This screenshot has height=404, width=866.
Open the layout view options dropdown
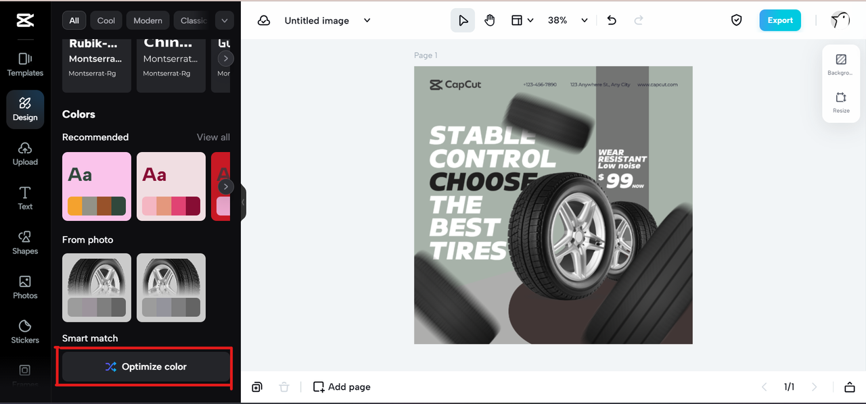(x=522, y=20)
